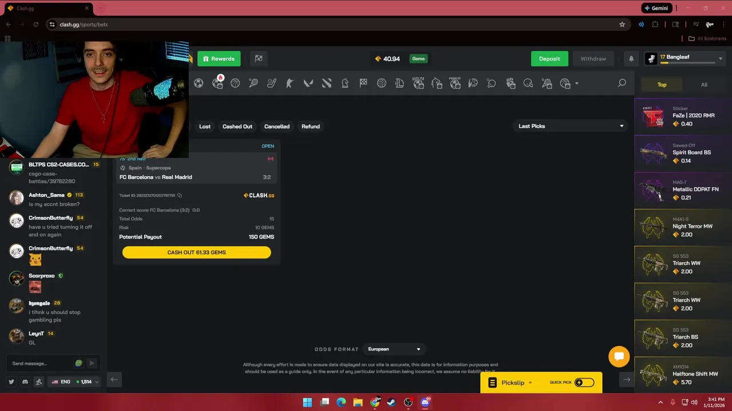Open the FaZe 2020 RMR sticker item

point(683,116)
